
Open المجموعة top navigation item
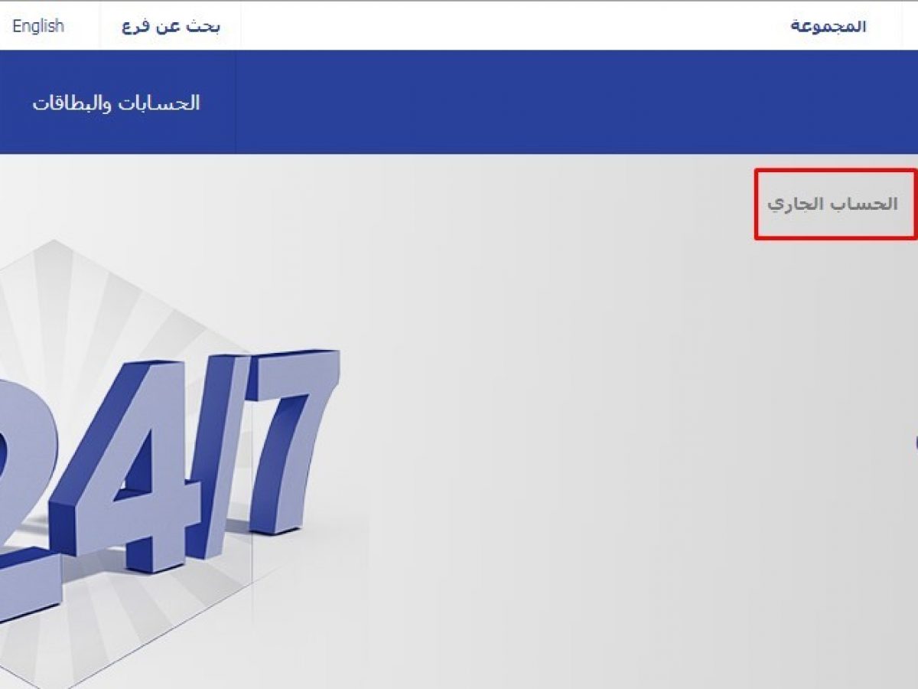tap(828, 26)
